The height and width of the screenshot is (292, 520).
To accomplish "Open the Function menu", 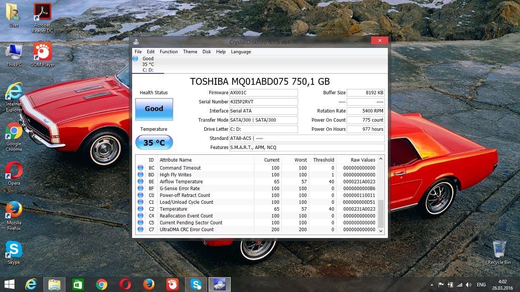I will [169, 52].
